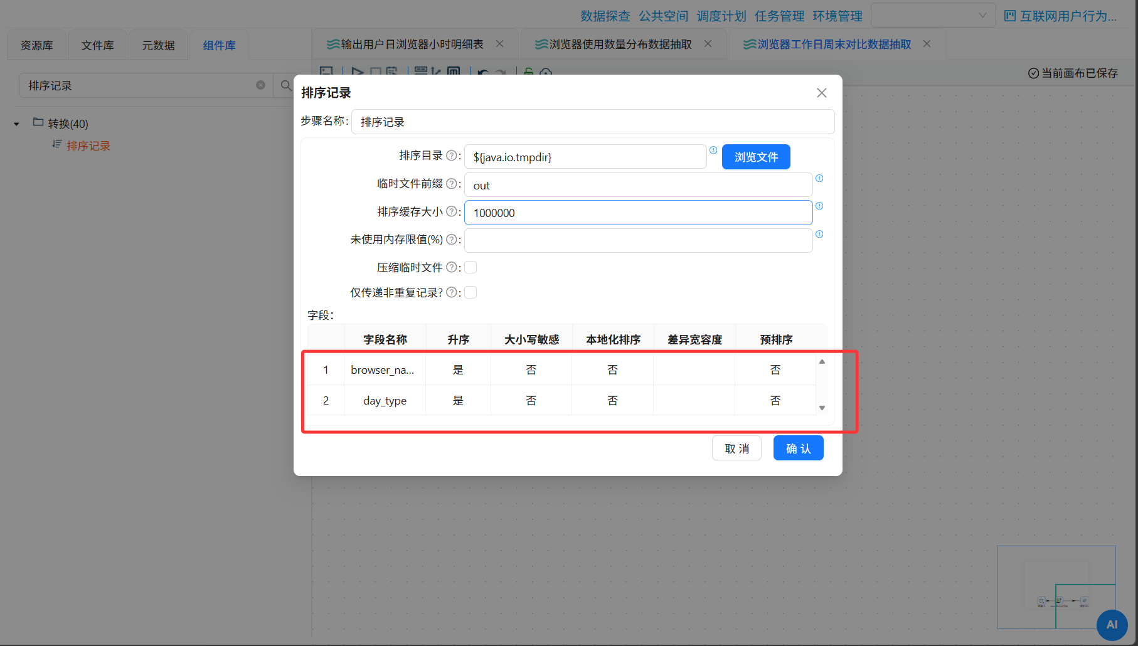This screenshot has height=646, width=1138.
Task: Click the browser_na... field name cell
Action: coord(385,369)
